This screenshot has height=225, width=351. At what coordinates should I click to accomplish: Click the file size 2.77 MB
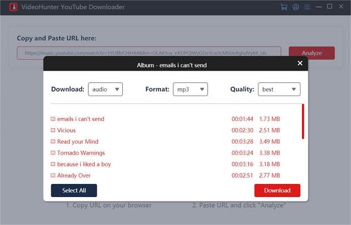pos(270,175)
